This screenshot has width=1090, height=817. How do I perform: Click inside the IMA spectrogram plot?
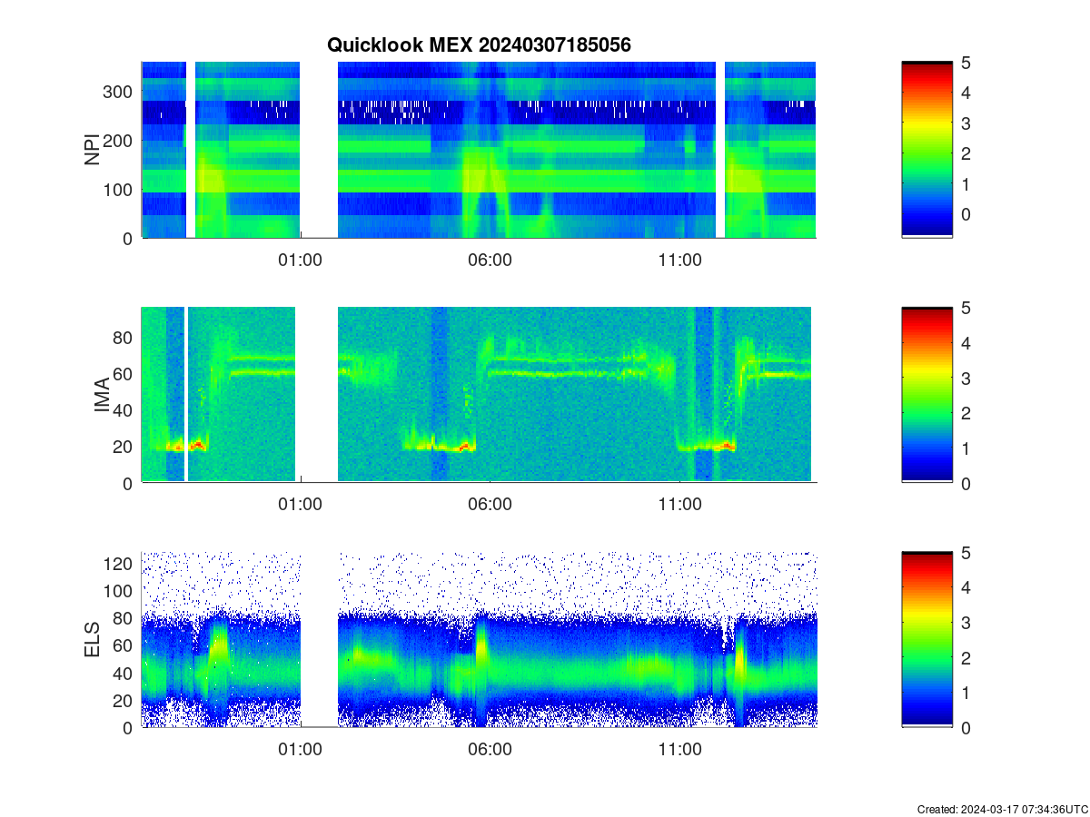click(x=479, y=395)
